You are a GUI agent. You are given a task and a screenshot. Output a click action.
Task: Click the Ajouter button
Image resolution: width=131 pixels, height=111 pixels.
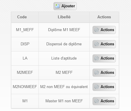point(65,6)
